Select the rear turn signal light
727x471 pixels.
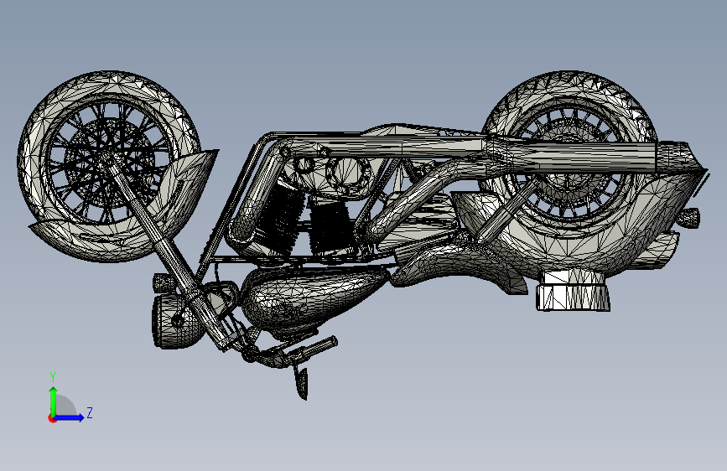[688, 218]
